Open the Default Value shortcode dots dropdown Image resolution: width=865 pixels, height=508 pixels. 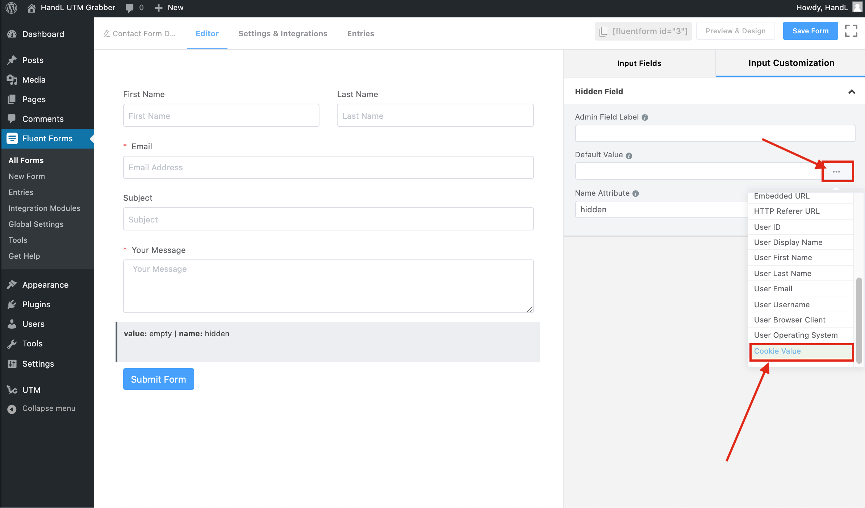click(836, 171)
